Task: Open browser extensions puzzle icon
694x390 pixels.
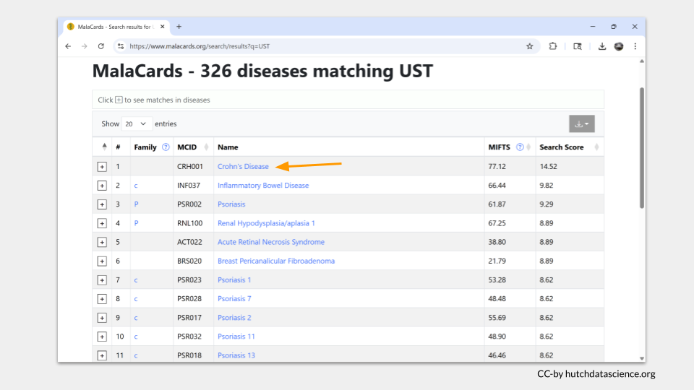Action: (553, 46)
